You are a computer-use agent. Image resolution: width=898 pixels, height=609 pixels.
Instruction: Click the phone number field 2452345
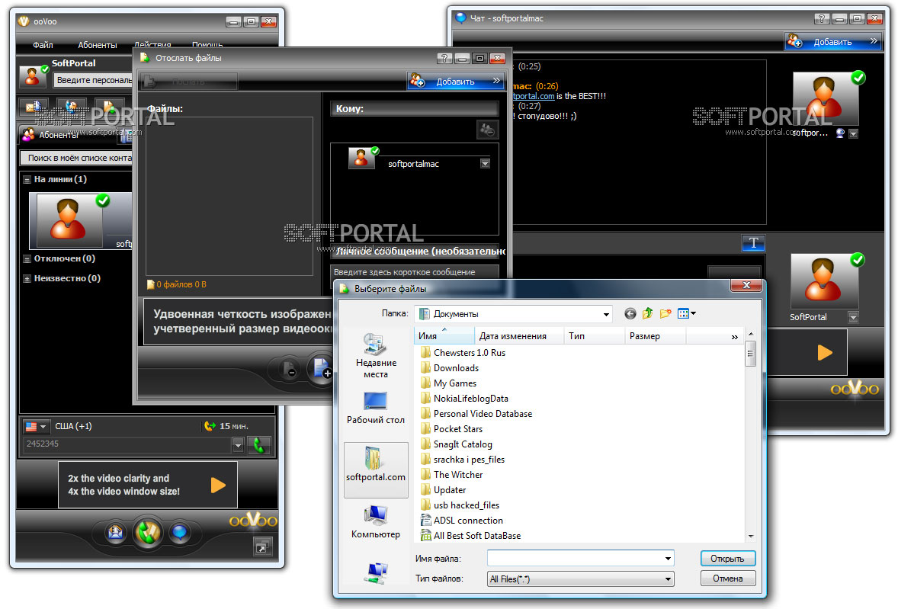127,444
